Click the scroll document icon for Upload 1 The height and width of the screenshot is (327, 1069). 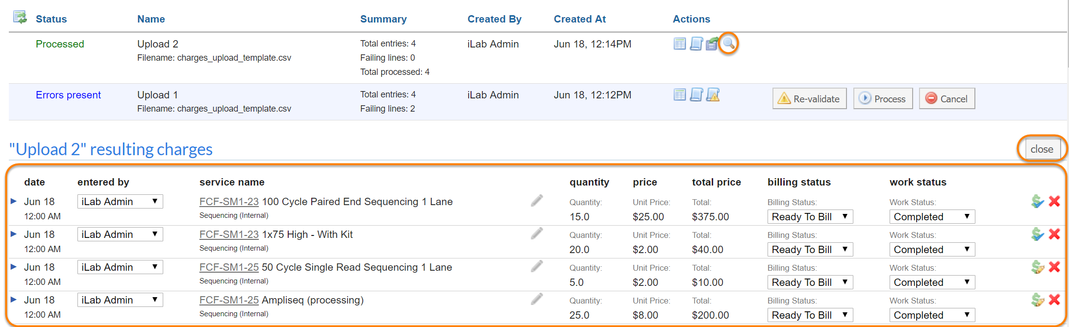696,94
